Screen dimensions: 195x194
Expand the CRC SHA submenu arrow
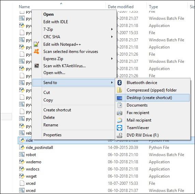(112, 37)
